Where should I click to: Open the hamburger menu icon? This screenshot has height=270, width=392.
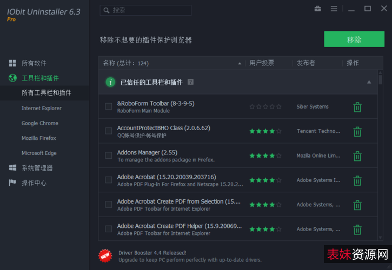coord(334,9)
